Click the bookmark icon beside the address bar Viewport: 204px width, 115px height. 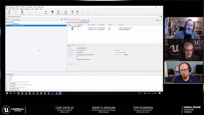click(161, 17)
